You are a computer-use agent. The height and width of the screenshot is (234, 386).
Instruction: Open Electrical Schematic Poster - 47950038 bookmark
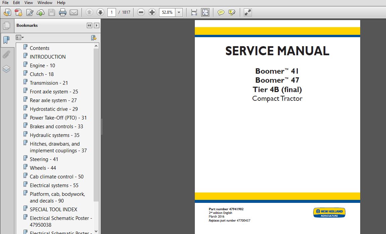[61, 222]
